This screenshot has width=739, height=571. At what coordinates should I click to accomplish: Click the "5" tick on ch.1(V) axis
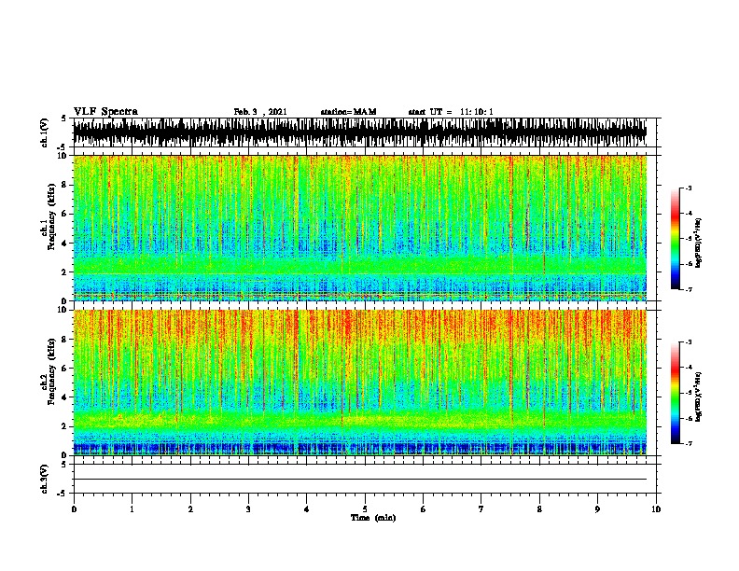(63, 119)
